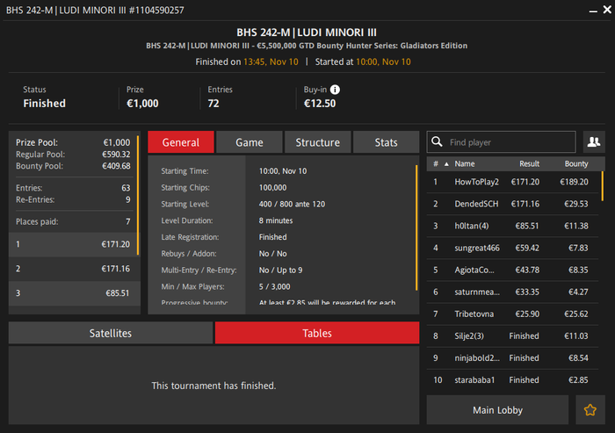Select the Tables tab
This screenshot has width=615, height=433.
click(x=317, y=333)
